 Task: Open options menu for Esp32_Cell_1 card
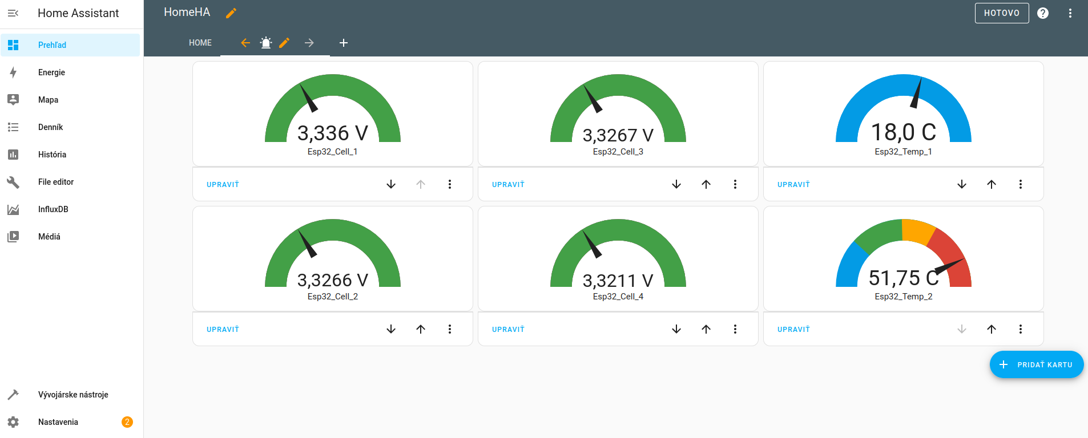[450, 184]
